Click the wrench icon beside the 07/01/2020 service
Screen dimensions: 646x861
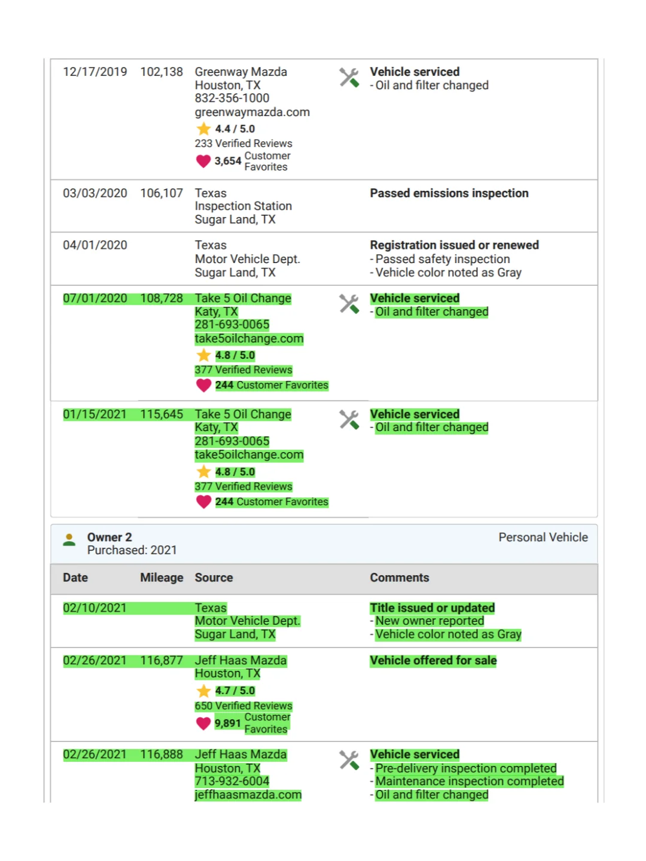(349, 304)
